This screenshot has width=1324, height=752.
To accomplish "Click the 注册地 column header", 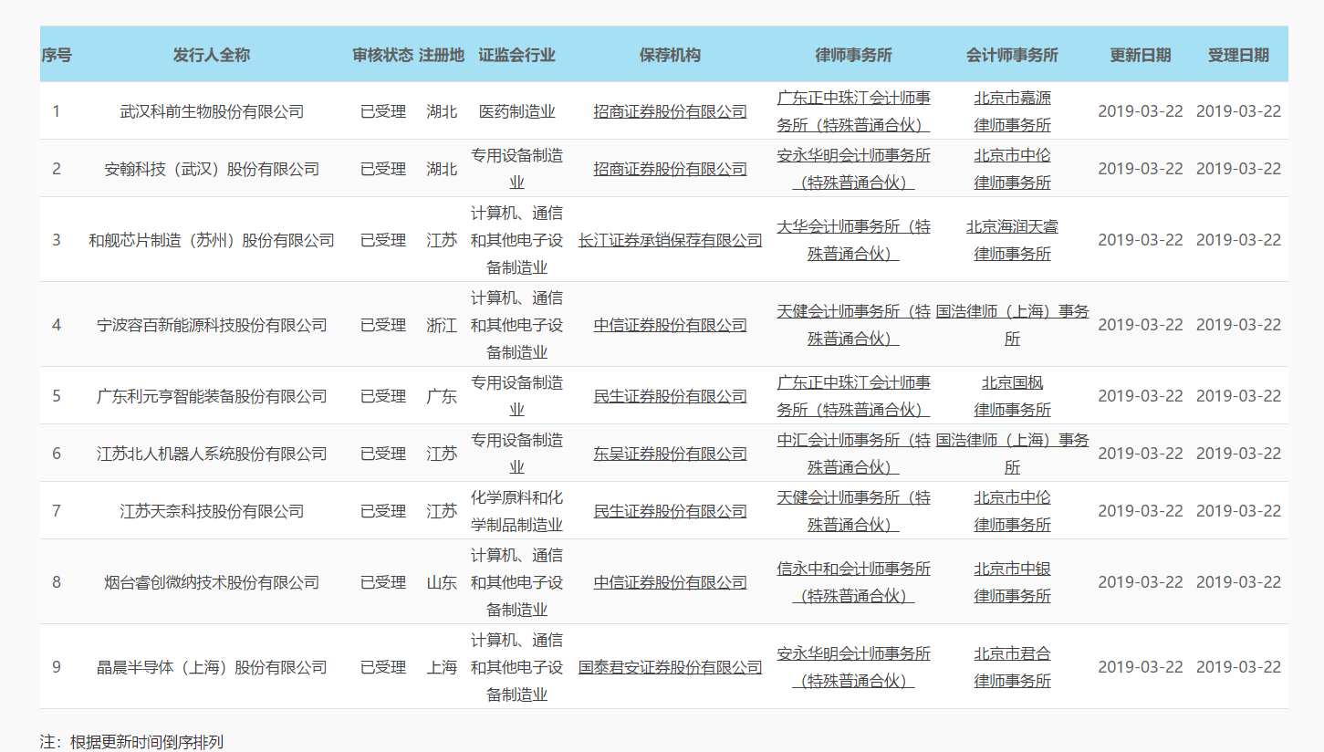I will (x=442, y=55).
